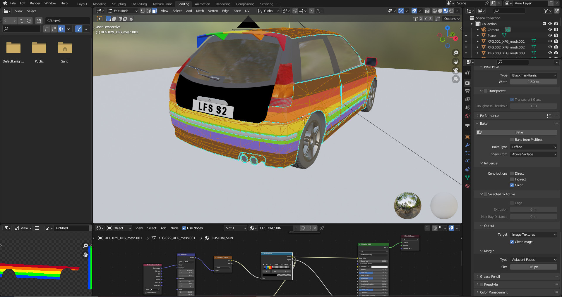Click the file browser path field C:\Users\
This screenshot has height=297, width=562.
[68, 21]
